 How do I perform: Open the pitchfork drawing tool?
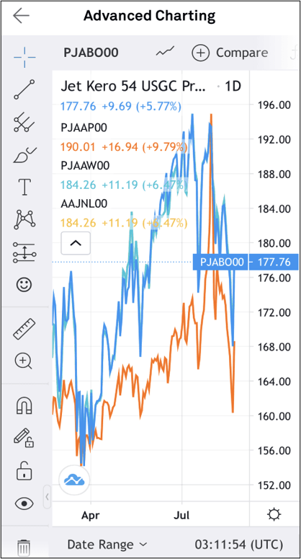coord(24,123)
